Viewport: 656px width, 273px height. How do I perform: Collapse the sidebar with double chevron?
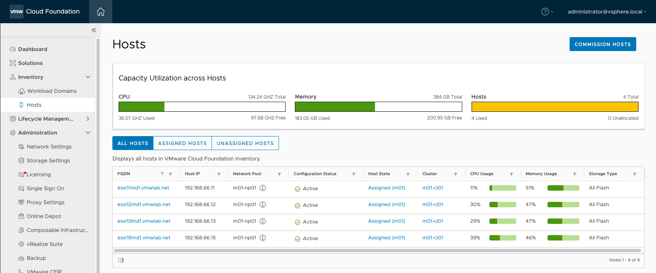[x=94, y=30]
